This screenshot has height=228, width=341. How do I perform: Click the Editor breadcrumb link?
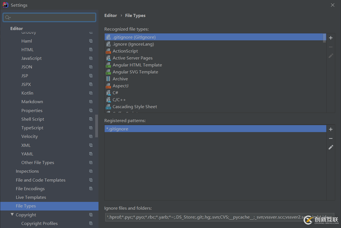click(110, 16)
